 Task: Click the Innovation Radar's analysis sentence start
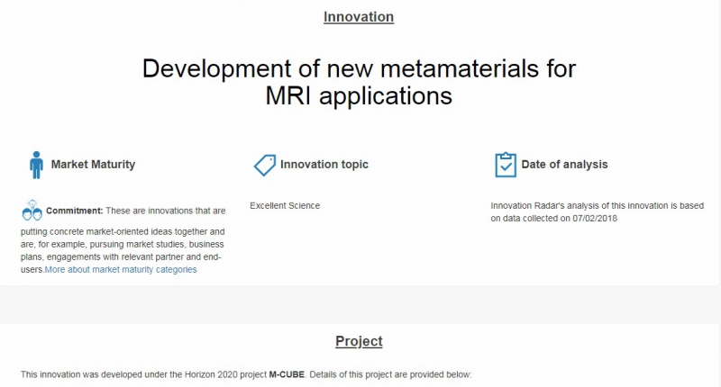523,206
